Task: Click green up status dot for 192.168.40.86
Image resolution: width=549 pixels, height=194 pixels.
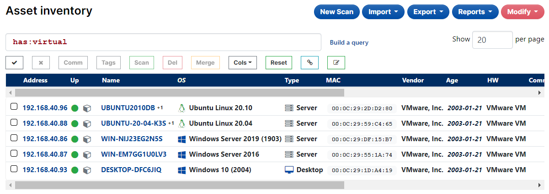Action: click(x=75, y=139)
